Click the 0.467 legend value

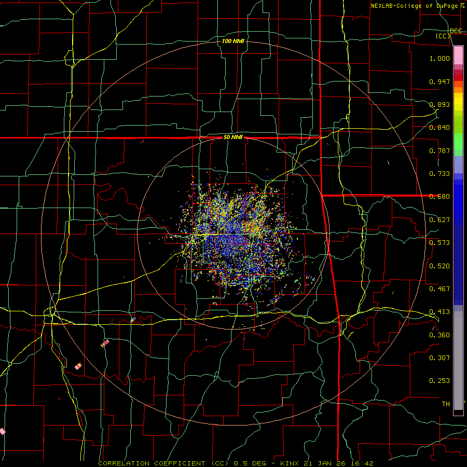[x=439, y=289]
